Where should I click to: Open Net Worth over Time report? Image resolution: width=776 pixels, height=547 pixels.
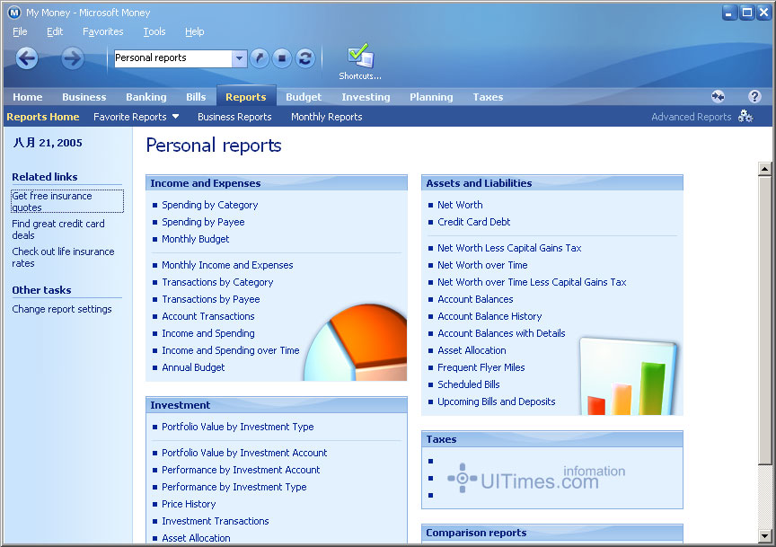click(x=482, y=265)
